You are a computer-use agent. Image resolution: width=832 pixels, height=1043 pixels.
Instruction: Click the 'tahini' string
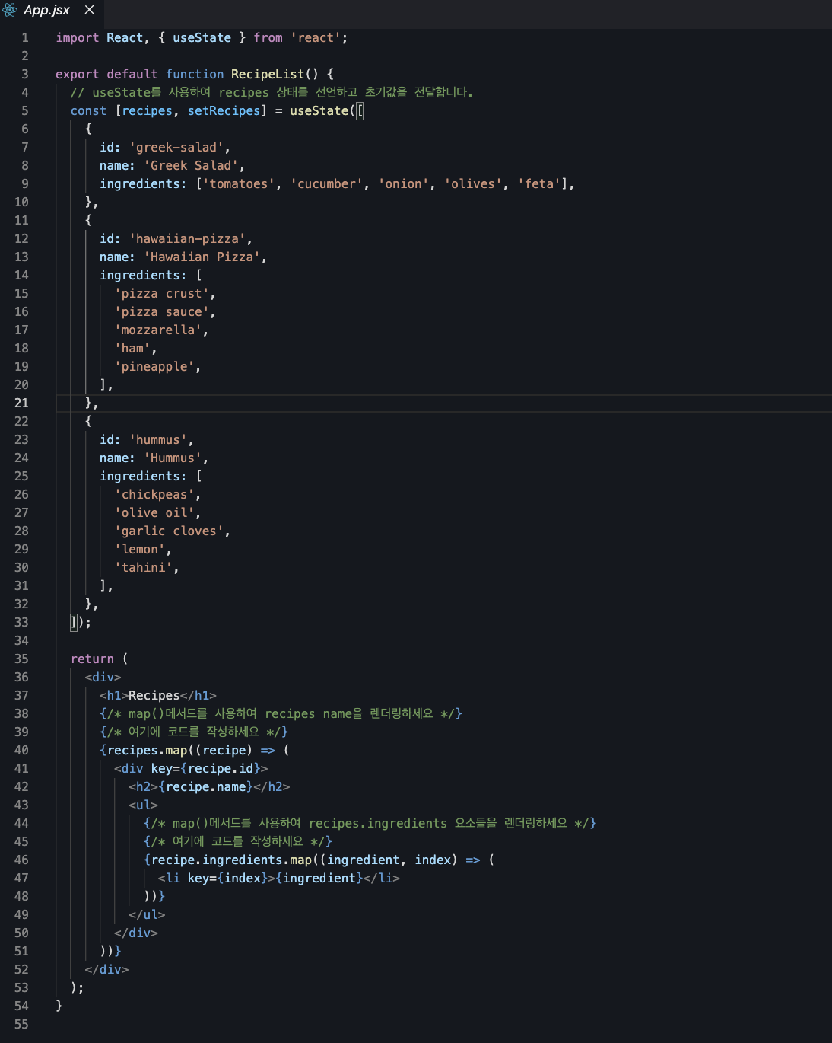144,567
